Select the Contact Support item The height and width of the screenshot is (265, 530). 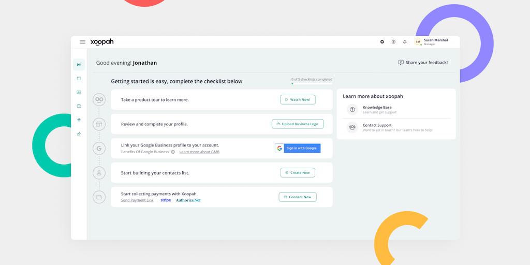pyautogui.click(x=377, y=127)
